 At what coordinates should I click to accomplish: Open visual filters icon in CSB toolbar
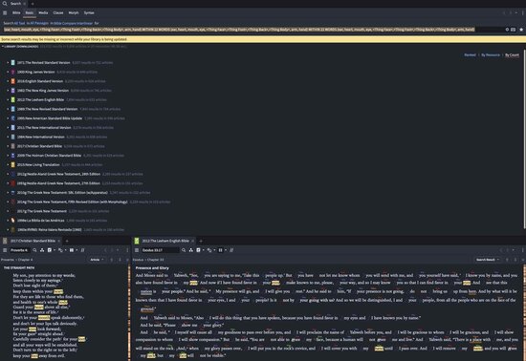tap(50, 250)
